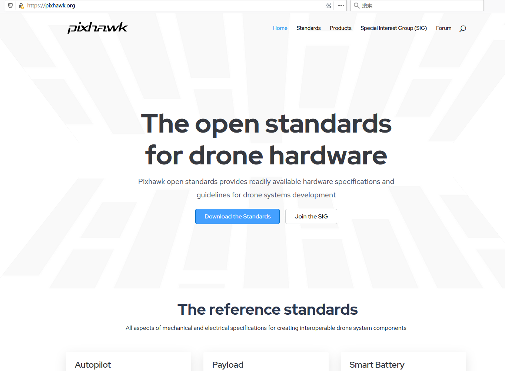505x371 pixels.
Task: Open the page actions three-dot menu
Action: coord(341,6)
